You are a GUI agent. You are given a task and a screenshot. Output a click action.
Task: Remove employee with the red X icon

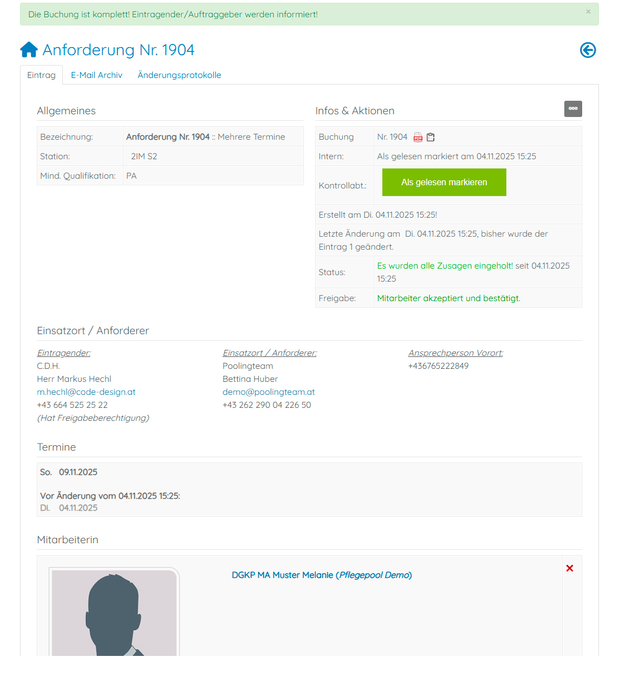570,568
